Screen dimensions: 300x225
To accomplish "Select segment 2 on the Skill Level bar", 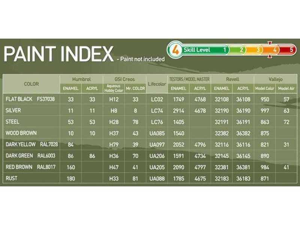I will [x=241, y=50].
